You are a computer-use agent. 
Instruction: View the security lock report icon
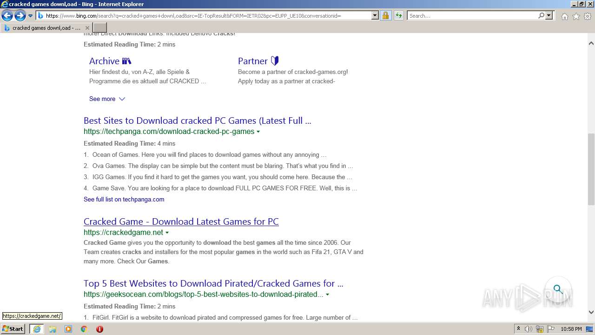point(385,15)
